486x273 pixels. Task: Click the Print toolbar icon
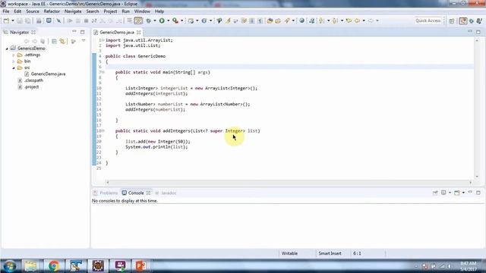pyautogui.click(x=39, y=20)
